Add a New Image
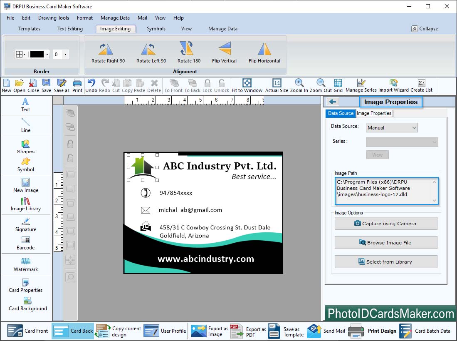The width and height of the screenshot is (457, 341). tap(26, 186)
